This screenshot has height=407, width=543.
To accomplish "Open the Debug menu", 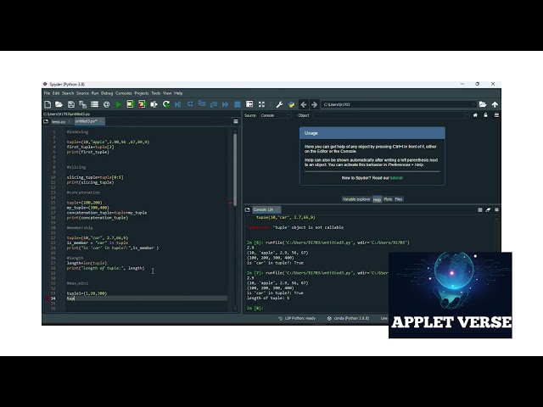I will [x=107, y=93].
